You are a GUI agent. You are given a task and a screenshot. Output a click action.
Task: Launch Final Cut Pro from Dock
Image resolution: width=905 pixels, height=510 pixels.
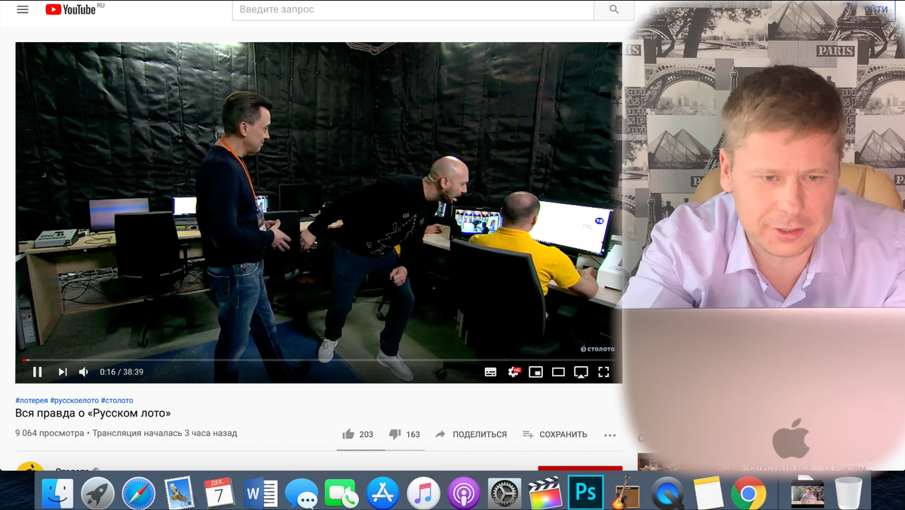[x=545, y=493]
